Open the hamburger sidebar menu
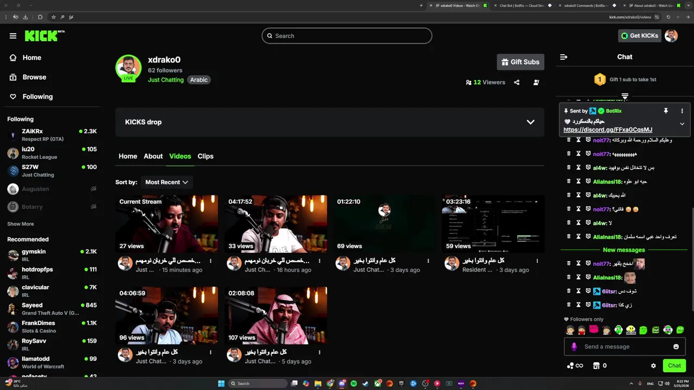694x390 pixels. [13, 36]
